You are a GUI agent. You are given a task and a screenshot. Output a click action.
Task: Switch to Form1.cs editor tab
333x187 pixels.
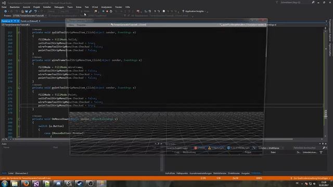[6, 21]
